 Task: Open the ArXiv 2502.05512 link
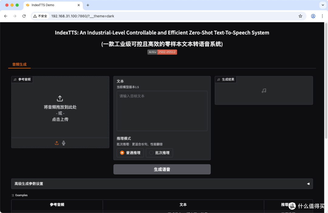162,52
